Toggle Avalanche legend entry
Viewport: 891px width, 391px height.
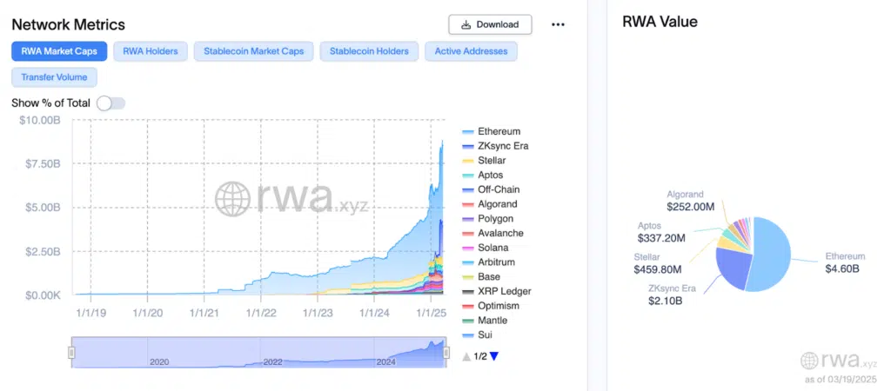(492, 233)
